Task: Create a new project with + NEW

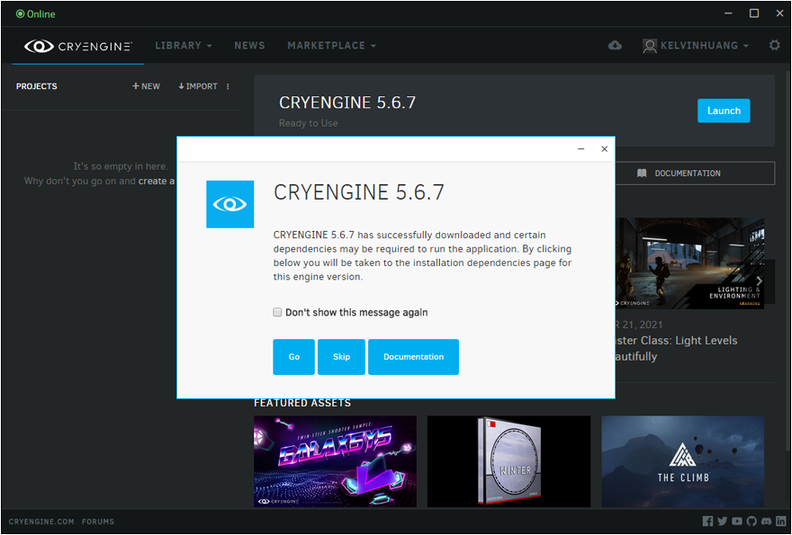Action: pos(146,86)
